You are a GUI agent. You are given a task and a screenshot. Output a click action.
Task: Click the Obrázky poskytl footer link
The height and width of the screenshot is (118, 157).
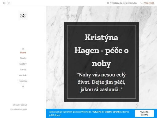[x=20, y=105]
